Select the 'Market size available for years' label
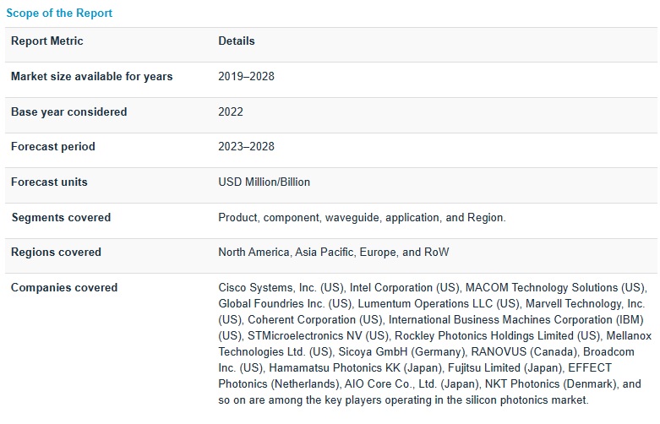This screenshot has width=660, height=424. pos(91,77)
